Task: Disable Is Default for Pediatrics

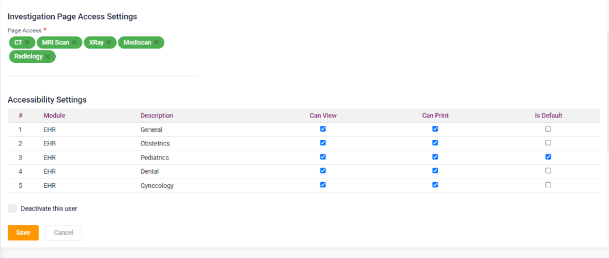Action: (x=548, y=157)
